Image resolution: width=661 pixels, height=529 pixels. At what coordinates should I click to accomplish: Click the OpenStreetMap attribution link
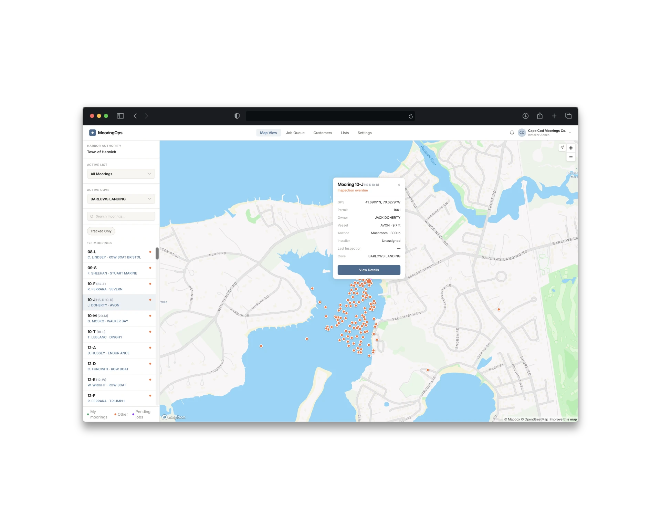pos(534,419)
